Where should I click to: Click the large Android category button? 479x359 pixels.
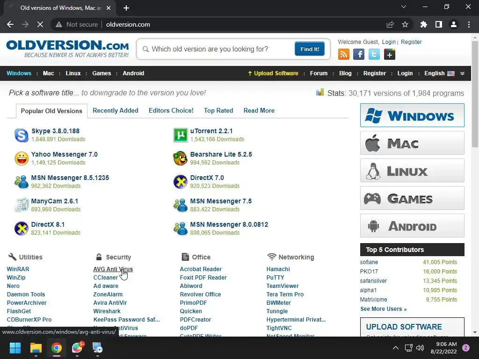[412, 226]
